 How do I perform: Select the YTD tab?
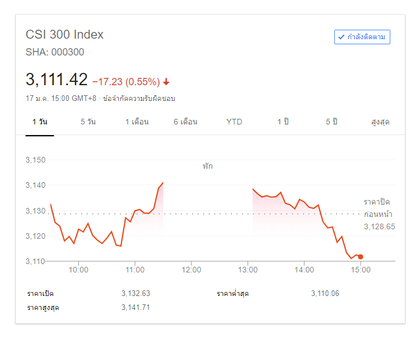tap(234, 122)
